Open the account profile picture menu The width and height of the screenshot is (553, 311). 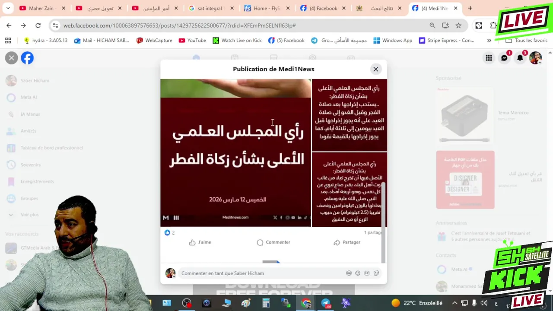pyautogui.click(x=535, y=58)
